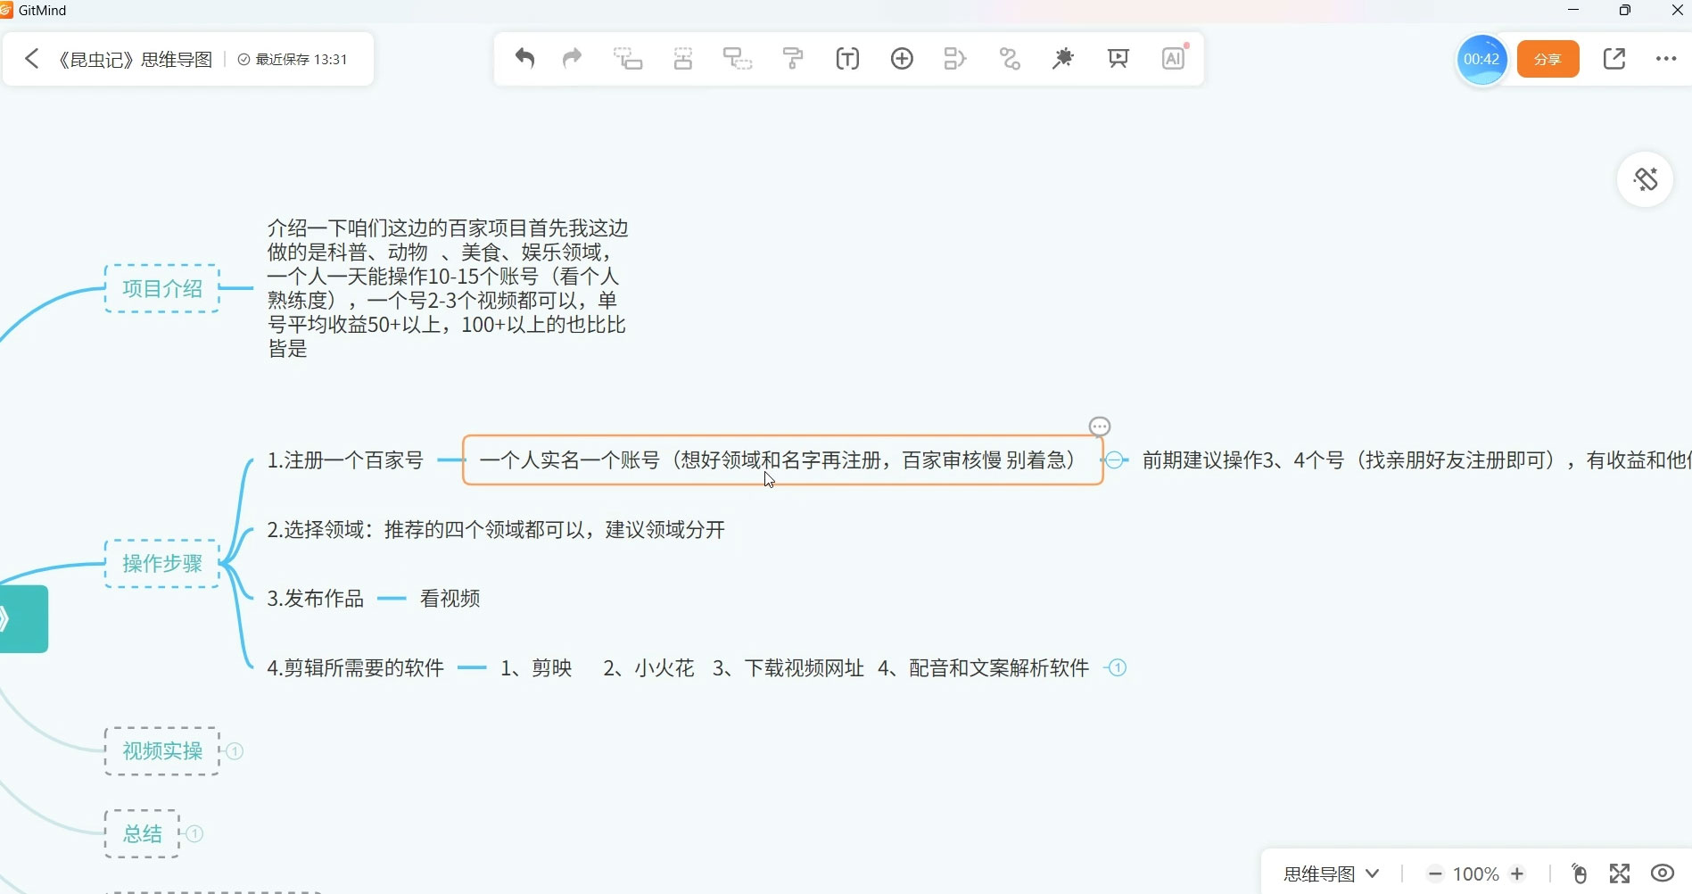The height and width of the screenshot is (894, 1692).
Task: Collapse the highlighted orange node's branch
Action: point(1113,459)
